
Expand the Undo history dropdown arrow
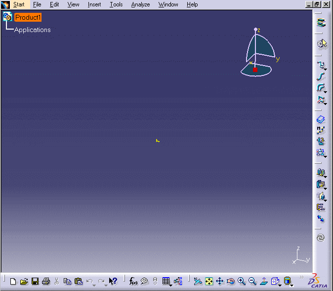pyautogui.click(x=94, y=285)
